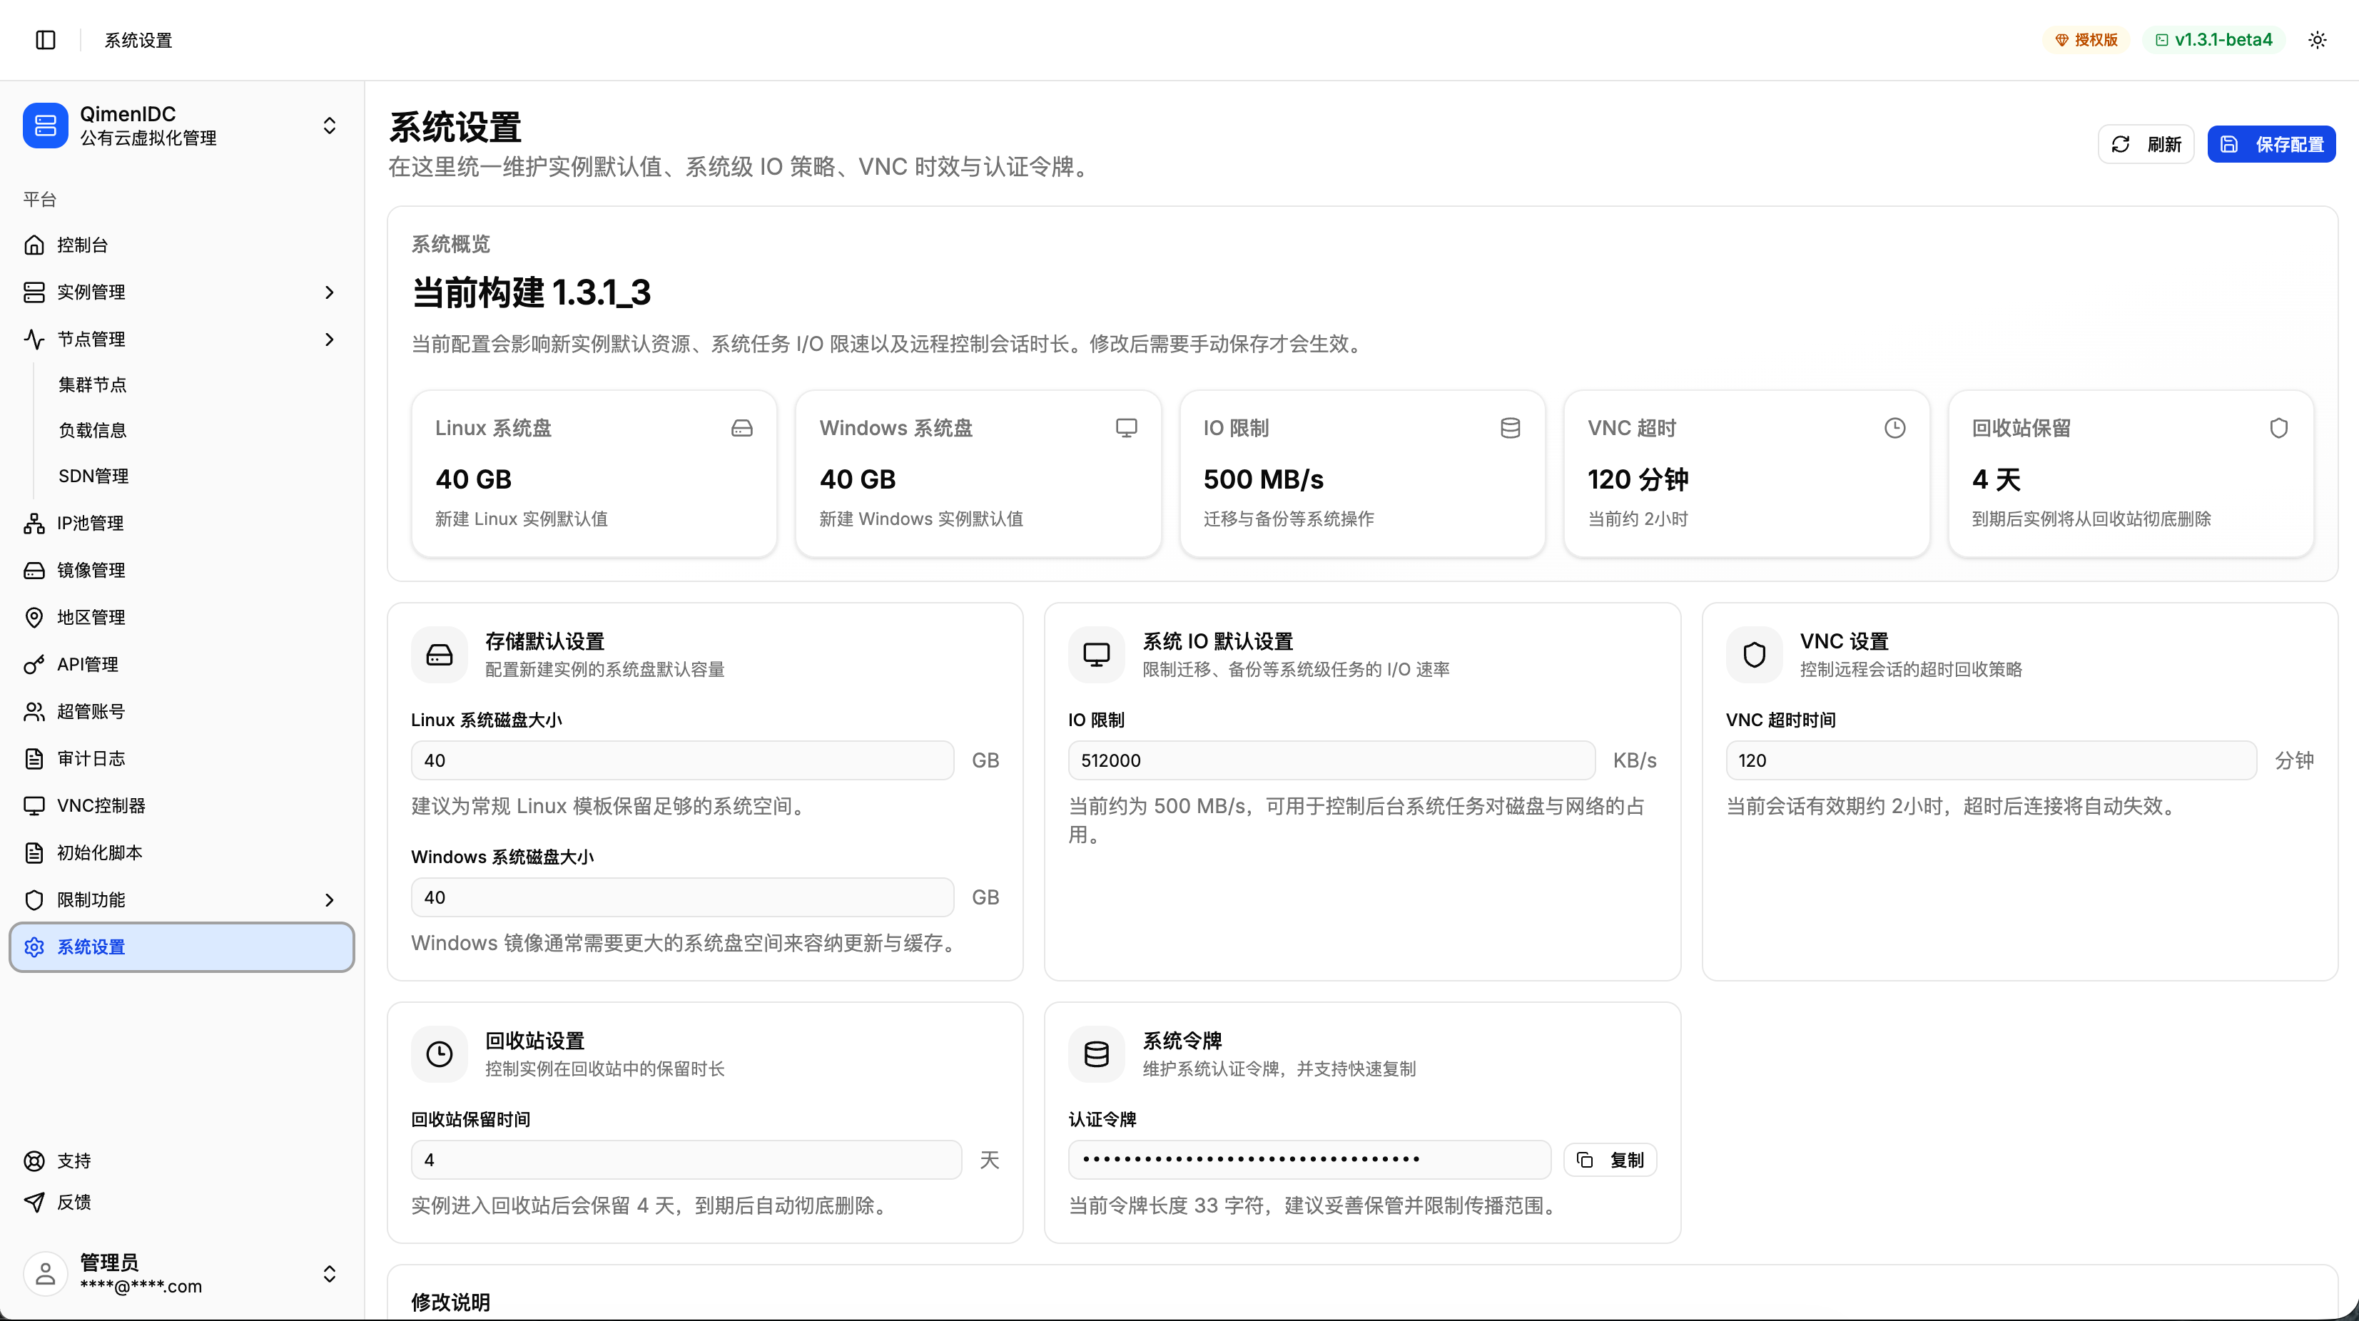This screenshot has height=1321, width=2359.
Task: Click the 审计日志 document icon
Action: point(34,758)
